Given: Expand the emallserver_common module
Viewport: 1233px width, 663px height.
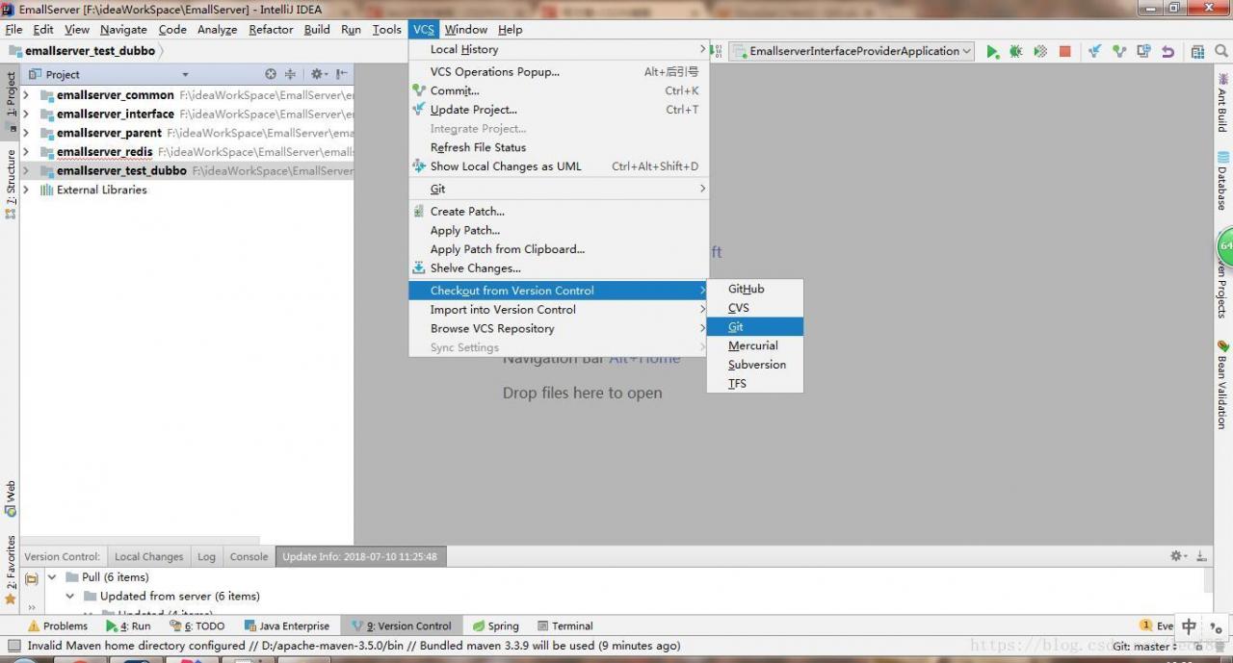Looking at the screenshot, I should (26, 95).
